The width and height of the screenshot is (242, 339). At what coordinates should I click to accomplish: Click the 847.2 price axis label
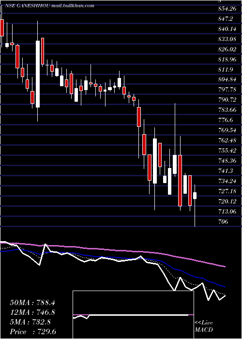point(226,19)
